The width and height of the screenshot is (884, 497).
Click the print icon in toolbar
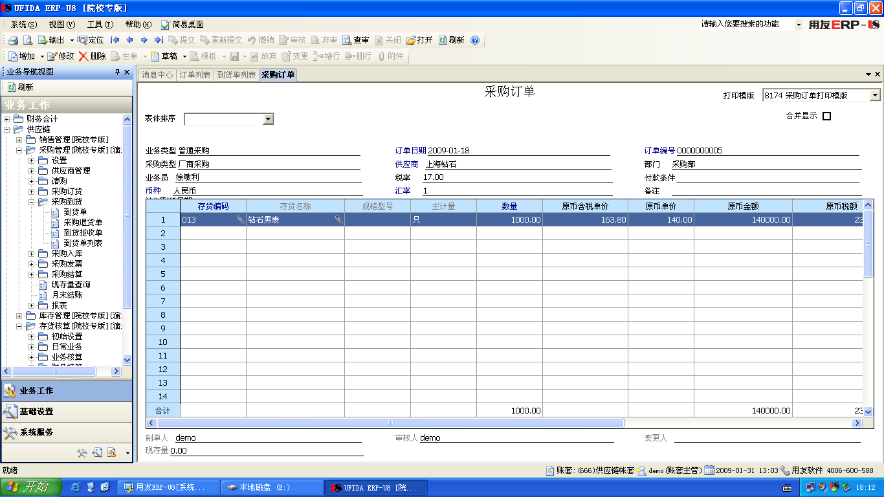tap(13, 40)
